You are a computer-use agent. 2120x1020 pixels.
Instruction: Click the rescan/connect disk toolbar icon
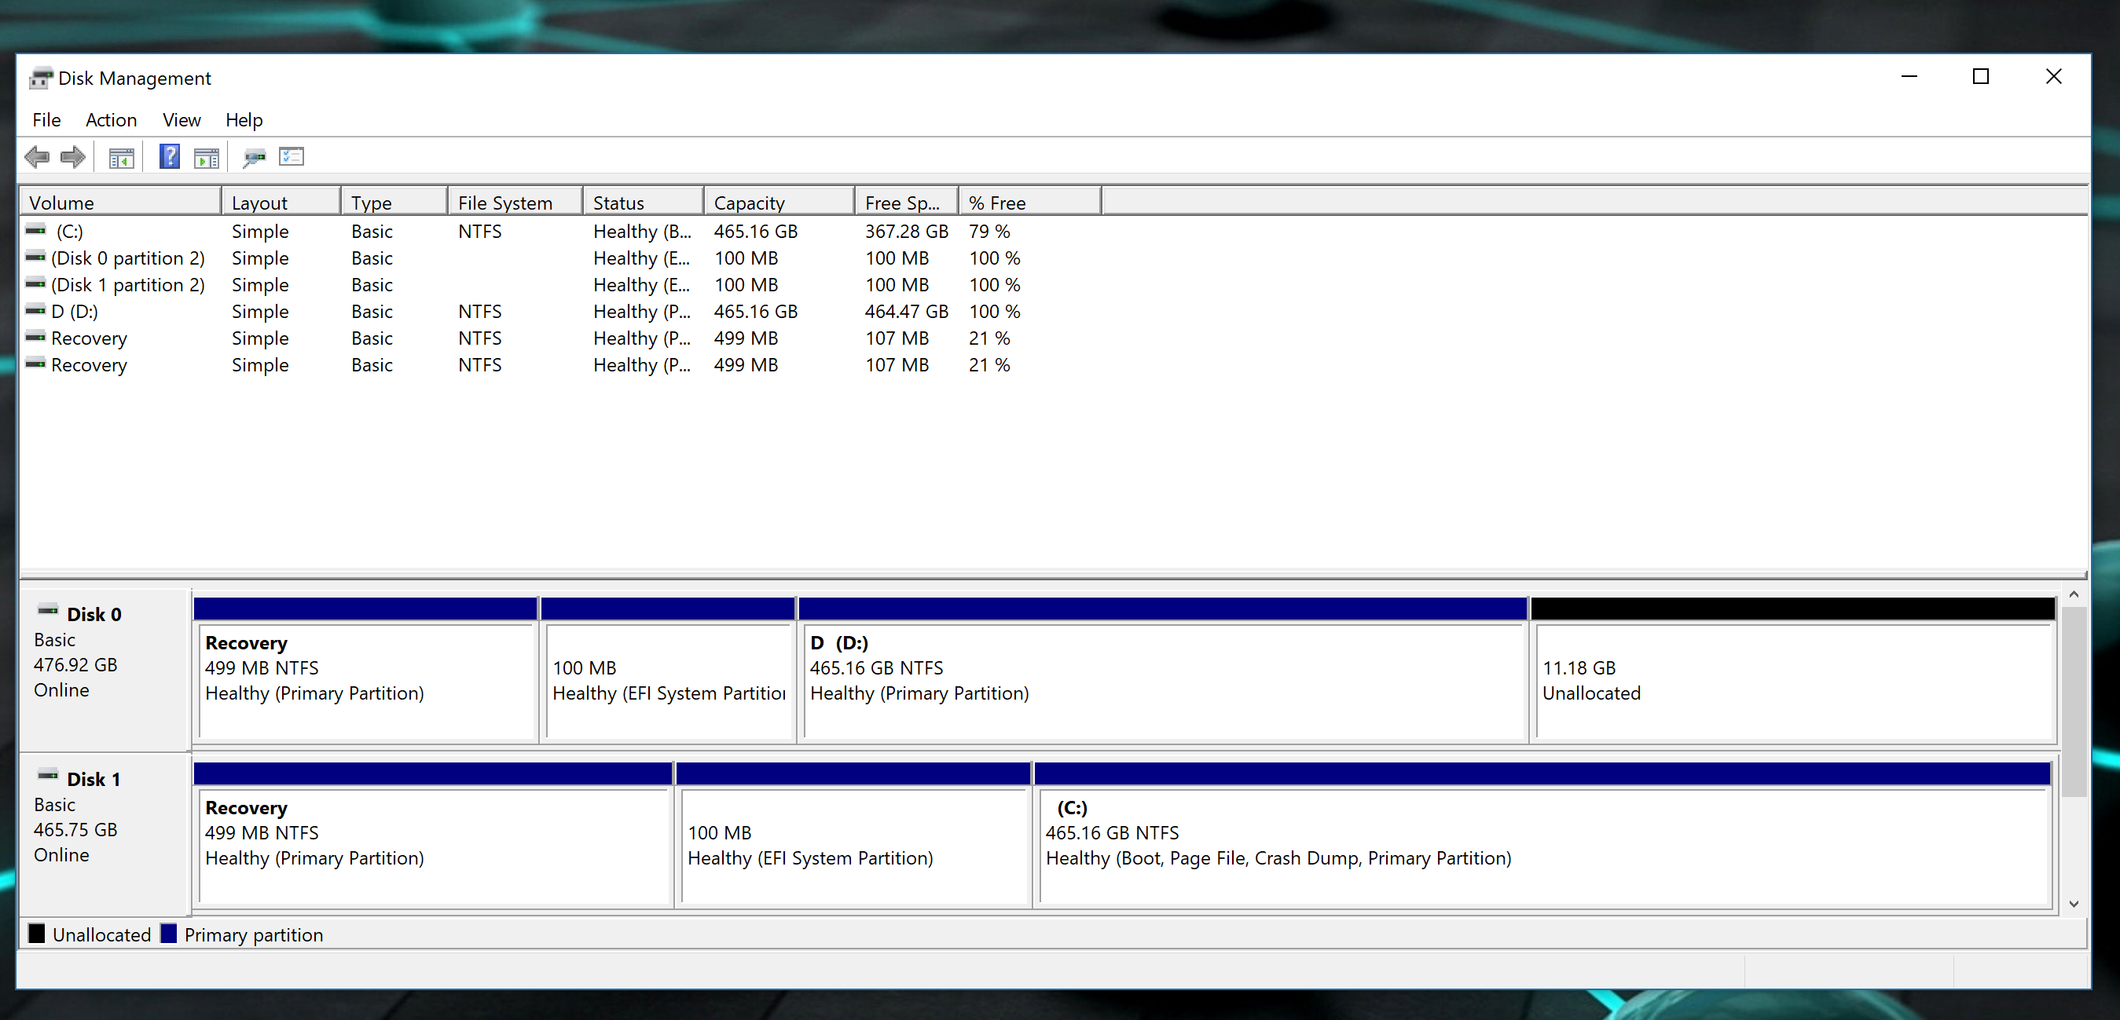pos(255,157)
